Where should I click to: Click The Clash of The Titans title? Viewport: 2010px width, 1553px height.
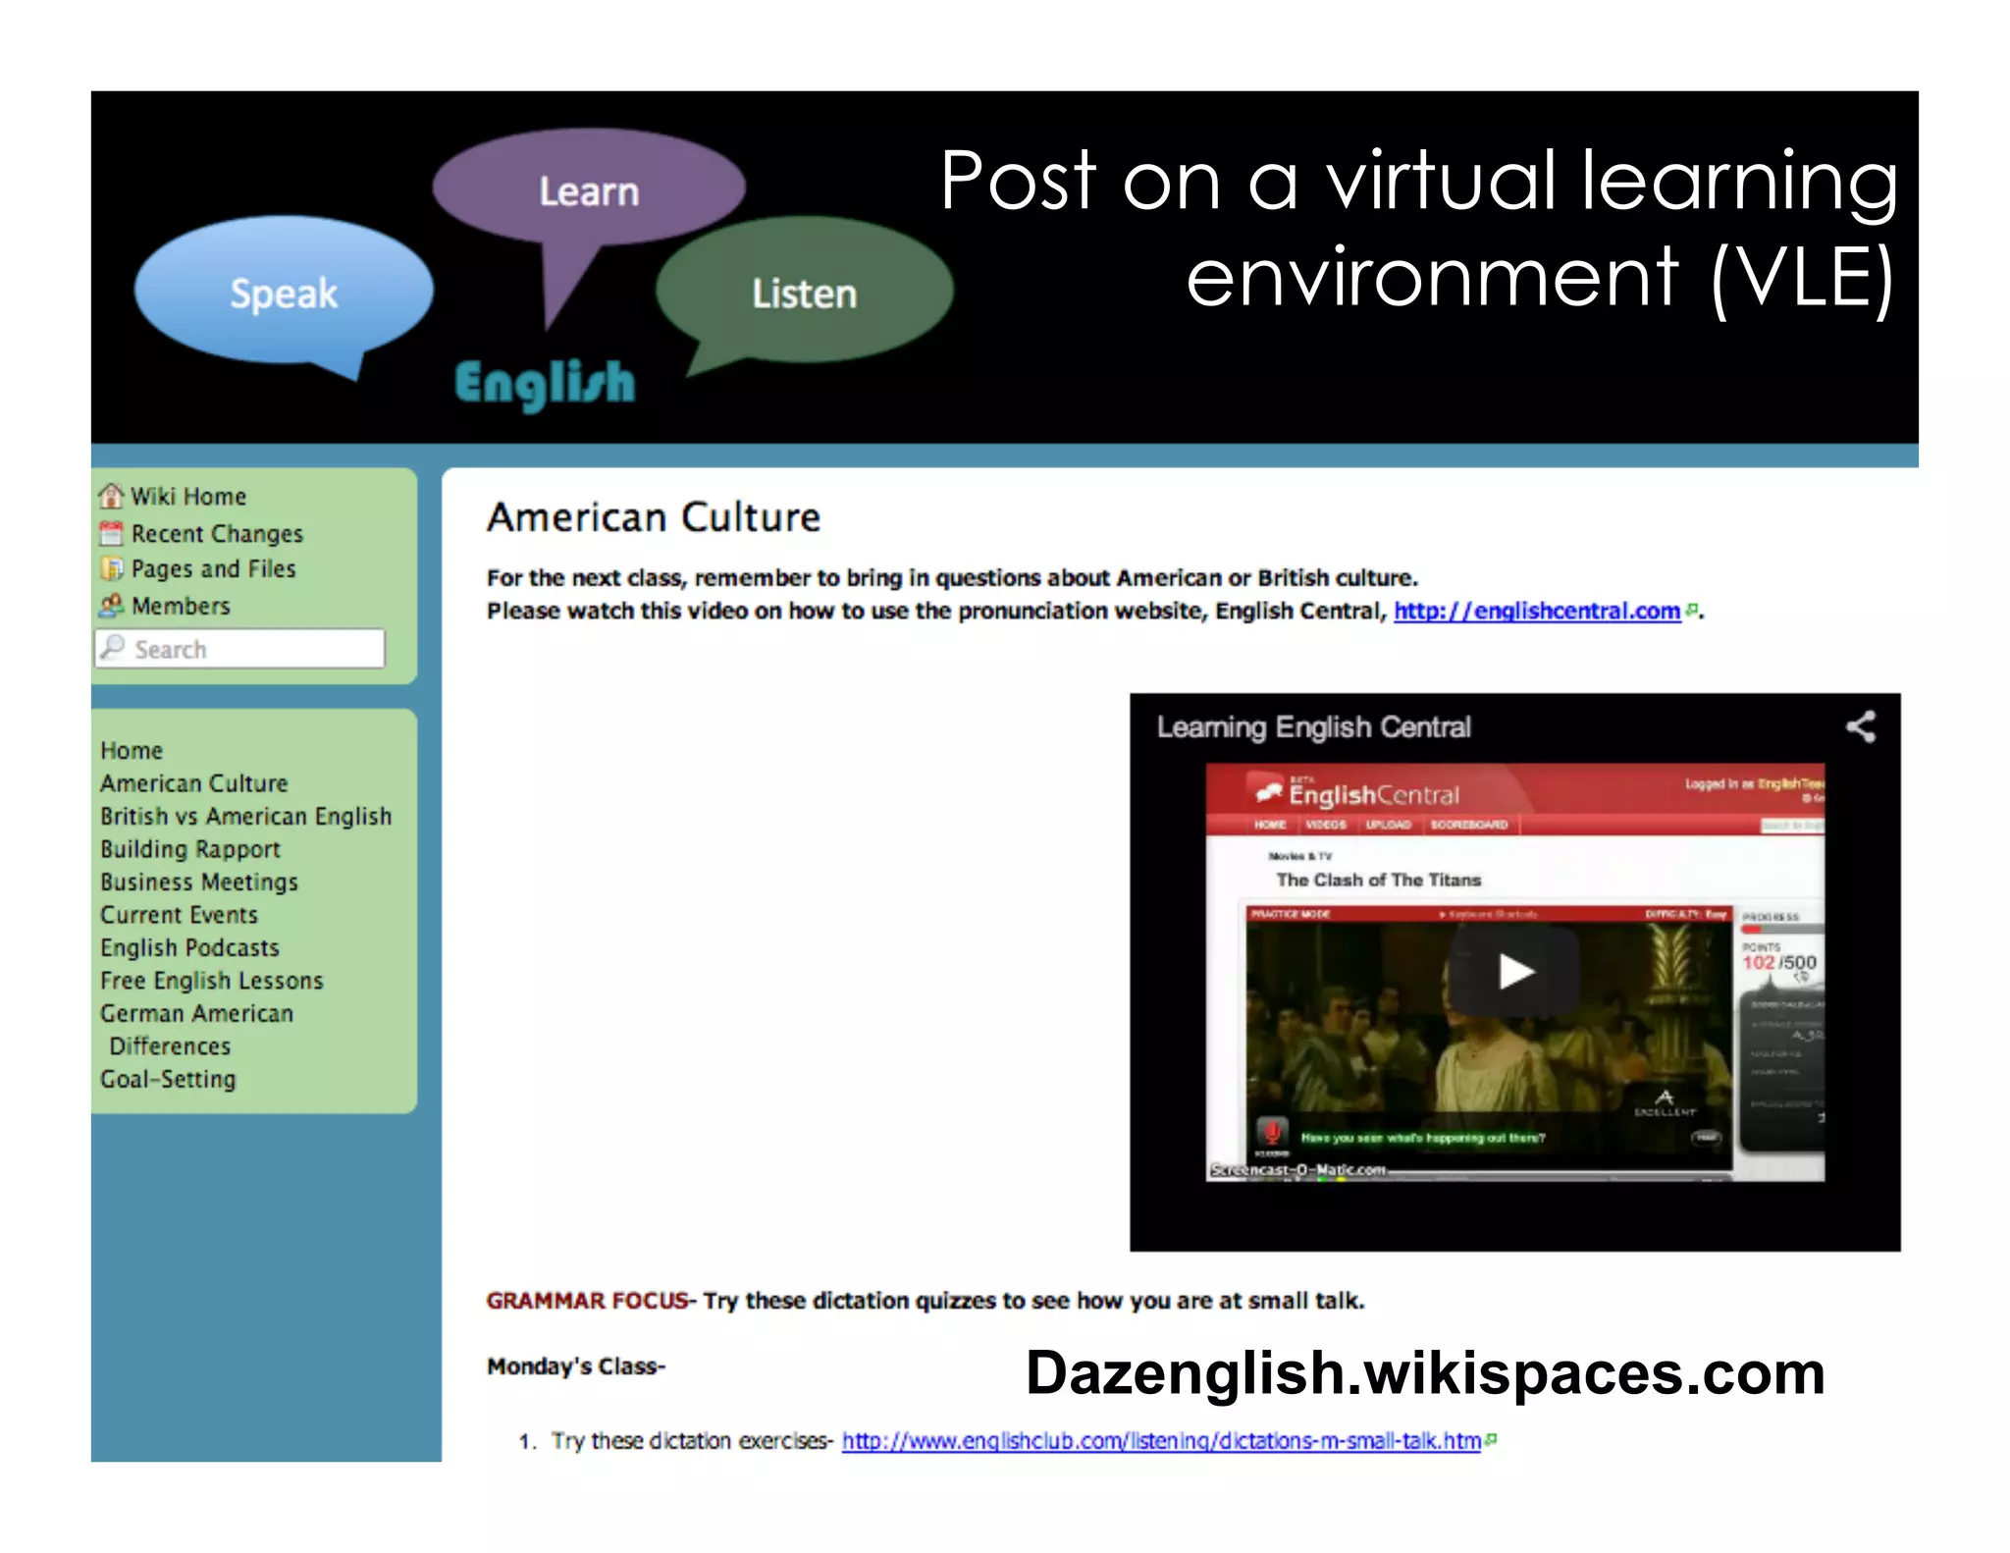click(1378, 880)
